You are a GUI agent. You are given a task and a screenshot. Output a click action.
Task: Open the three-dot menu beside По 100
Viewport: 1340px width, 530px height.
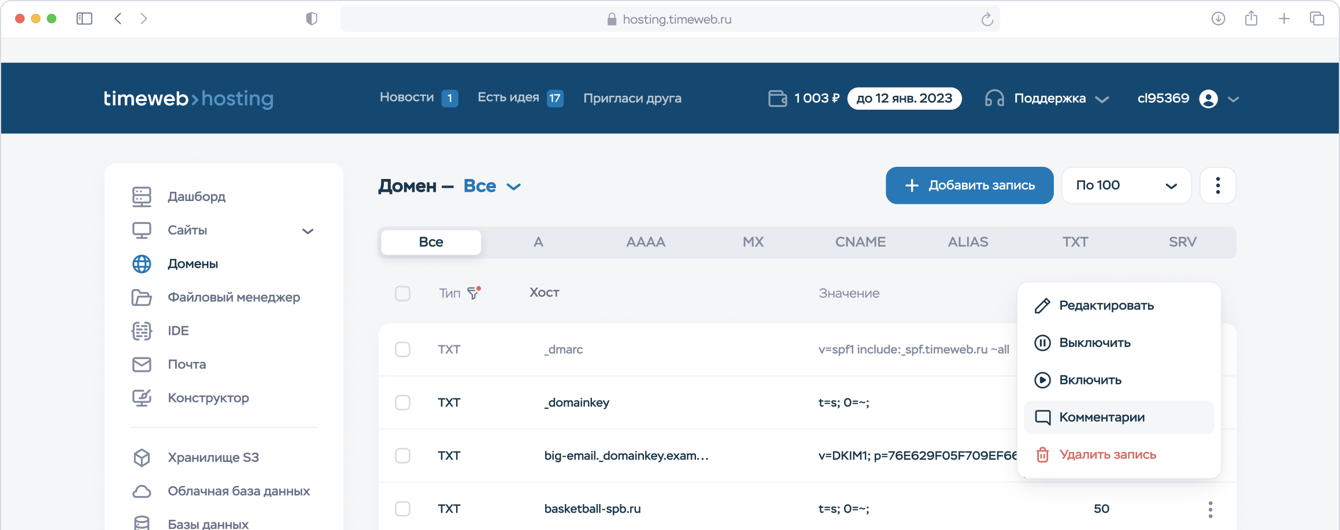point(1218,185)
